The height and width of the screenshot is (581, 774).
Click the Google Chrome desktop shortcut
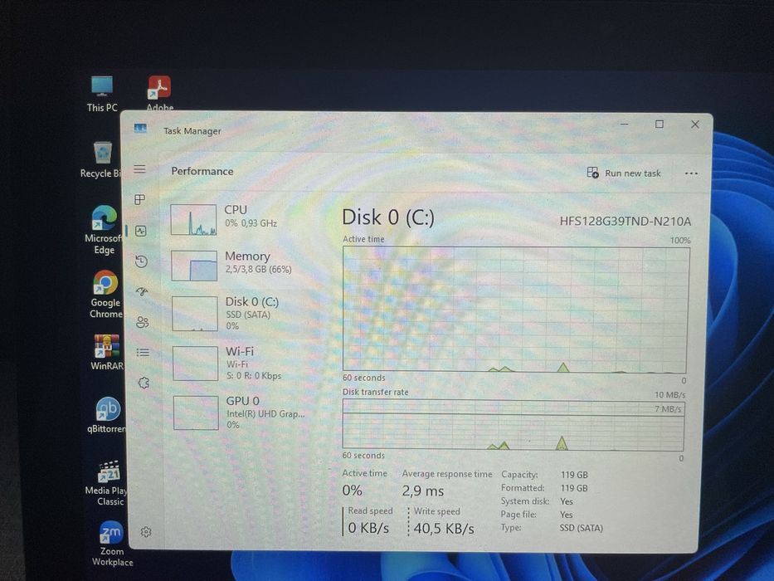tap(105, 295)
